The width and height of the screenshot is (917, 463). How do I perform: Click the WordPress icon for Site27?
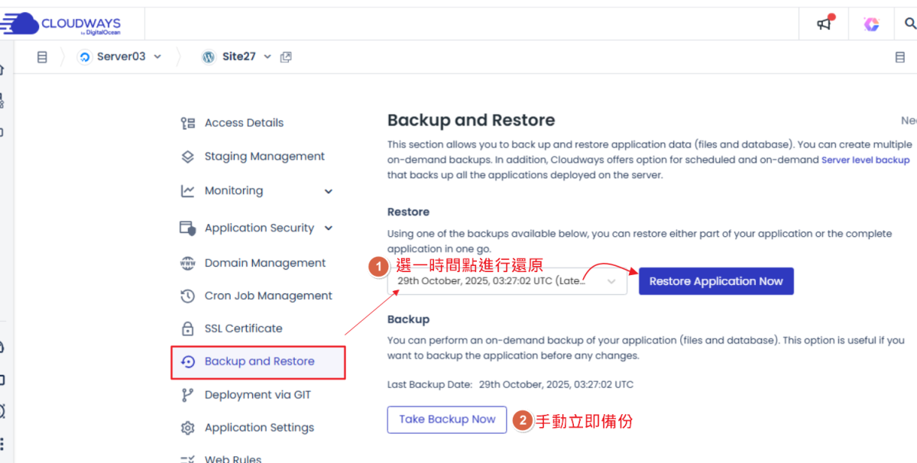[209, 57]
